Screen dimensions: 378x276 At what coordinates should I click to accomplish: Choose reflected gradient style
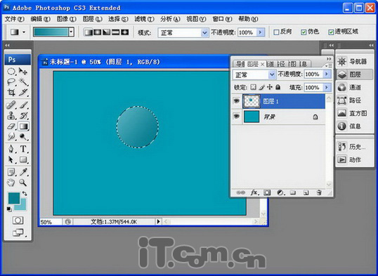[115, 32]
